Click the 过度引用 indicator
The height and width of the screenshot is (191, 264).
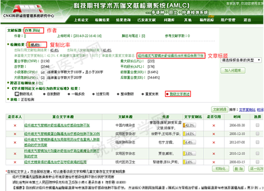point(101,94)
